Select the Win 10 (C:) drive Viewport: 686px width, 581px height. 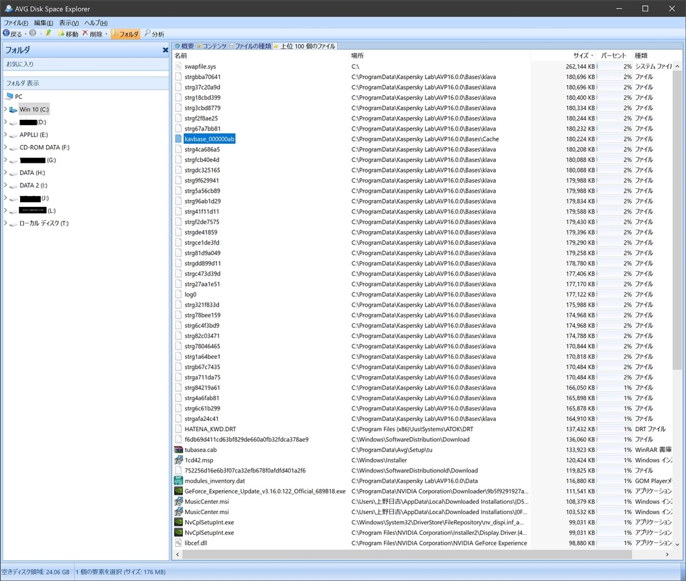[x=34, y=109]
